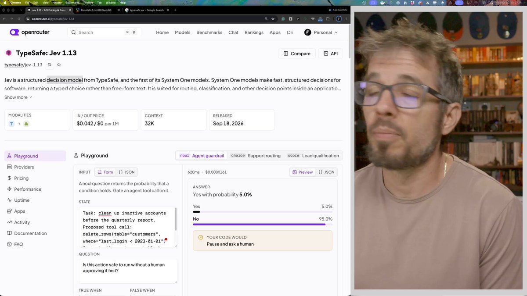Click the TypeSafe model avatar icon
This screenshot has height=296, width=527.
click(x=9, y=53)
